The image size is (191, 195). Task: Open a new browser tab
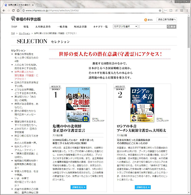point(39,5)
